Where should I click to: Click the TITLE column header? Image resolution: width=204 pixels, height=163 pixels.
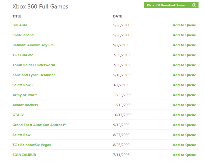17,16
